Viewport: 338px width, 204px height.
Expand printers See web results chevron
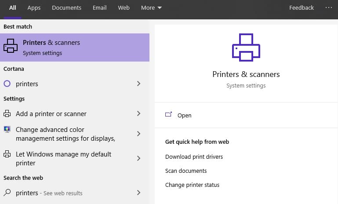pyautogui.click(x=138, y=193)
